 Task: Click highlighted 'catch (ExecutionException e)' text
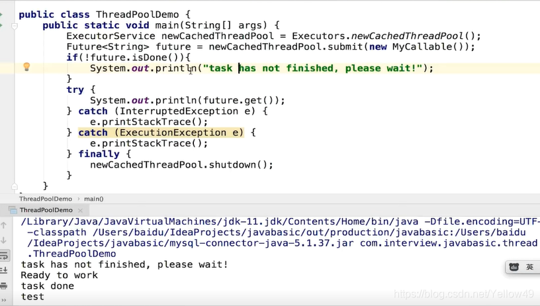(161, 132)
